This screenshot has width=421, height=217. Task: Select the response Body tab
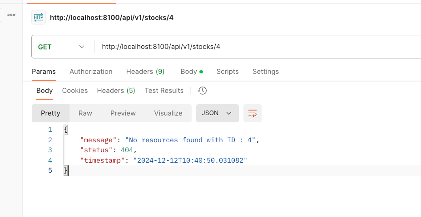click(x=45, y=91)
